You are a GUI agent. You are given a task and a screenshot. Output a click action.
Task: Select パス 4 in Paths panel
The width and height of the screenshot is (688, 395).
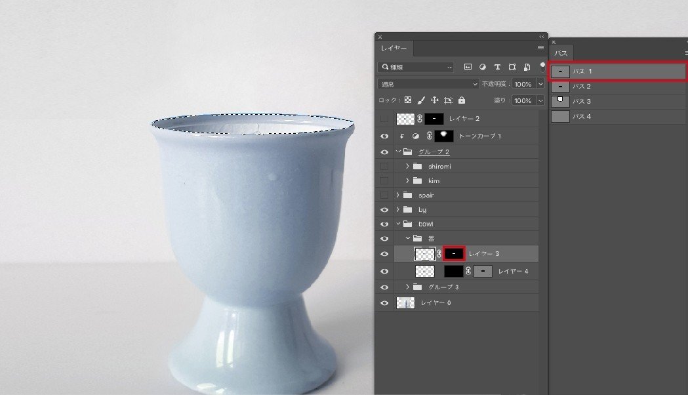click(x=618, y=116)
